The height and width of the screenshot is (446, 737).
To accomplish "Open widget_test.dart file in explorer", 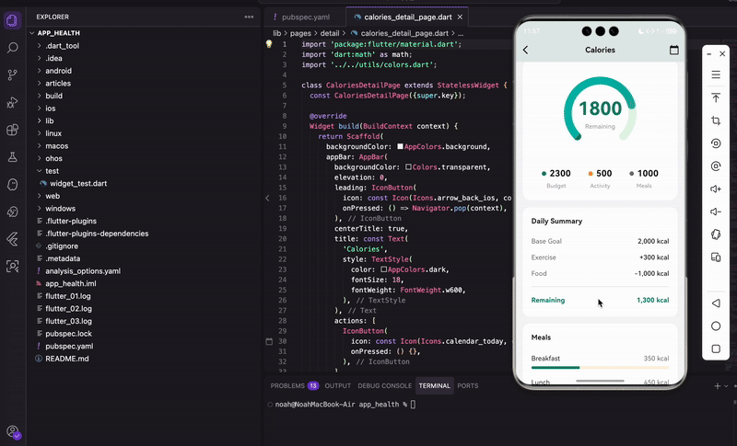I will point(78,183).
